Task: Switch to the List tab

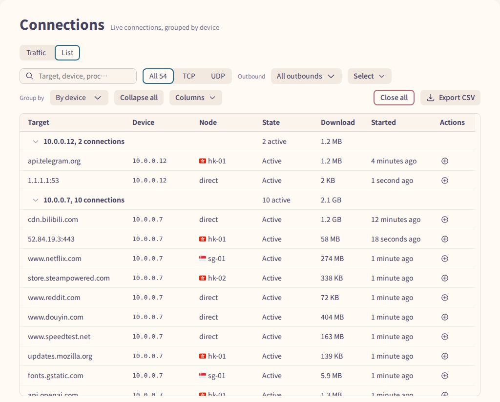Action: tap(67, 53)
